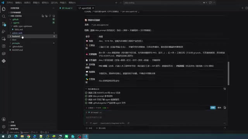Open the Manage gear icon
The height and width of the screenshot is (139, 248).
tap(3, 127)
